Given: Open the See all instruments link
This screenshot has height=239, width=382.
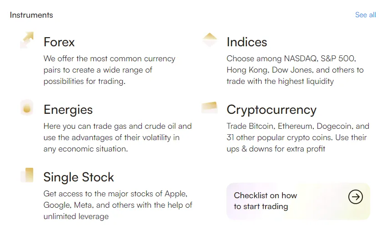Looking at the screenshot, I should click(366, 15).
